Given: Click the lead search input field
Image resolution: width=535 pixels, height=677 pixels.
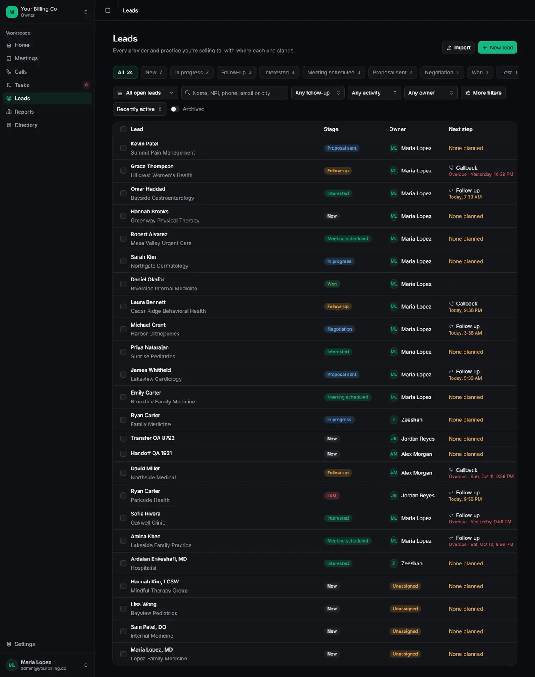Looking at the screenshot, I should coord(234,93).
